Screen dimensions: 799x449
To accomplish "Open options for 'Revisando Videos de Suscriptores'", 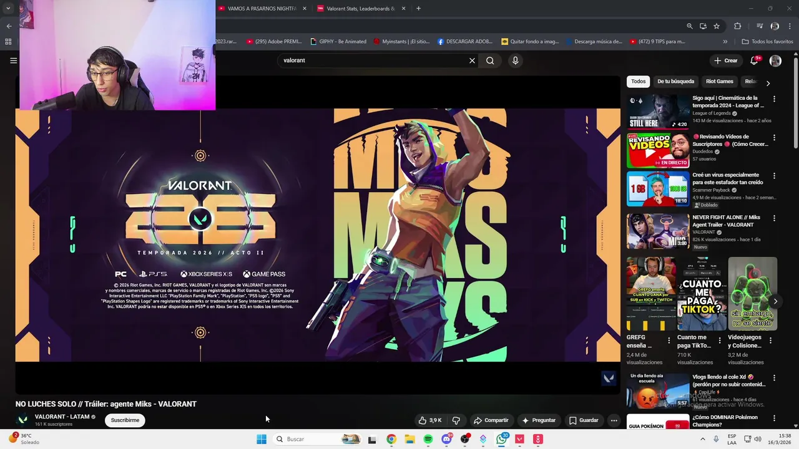I will [774, 138].
